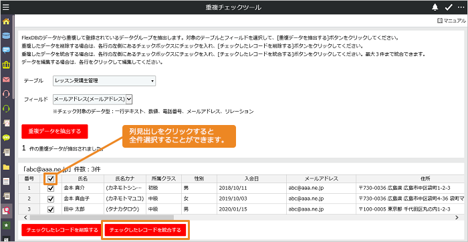The height and width of the screenshot is (242, 468).
Task: Open the yellow shopping basket sidebar icon
Action: pos(6,65)
